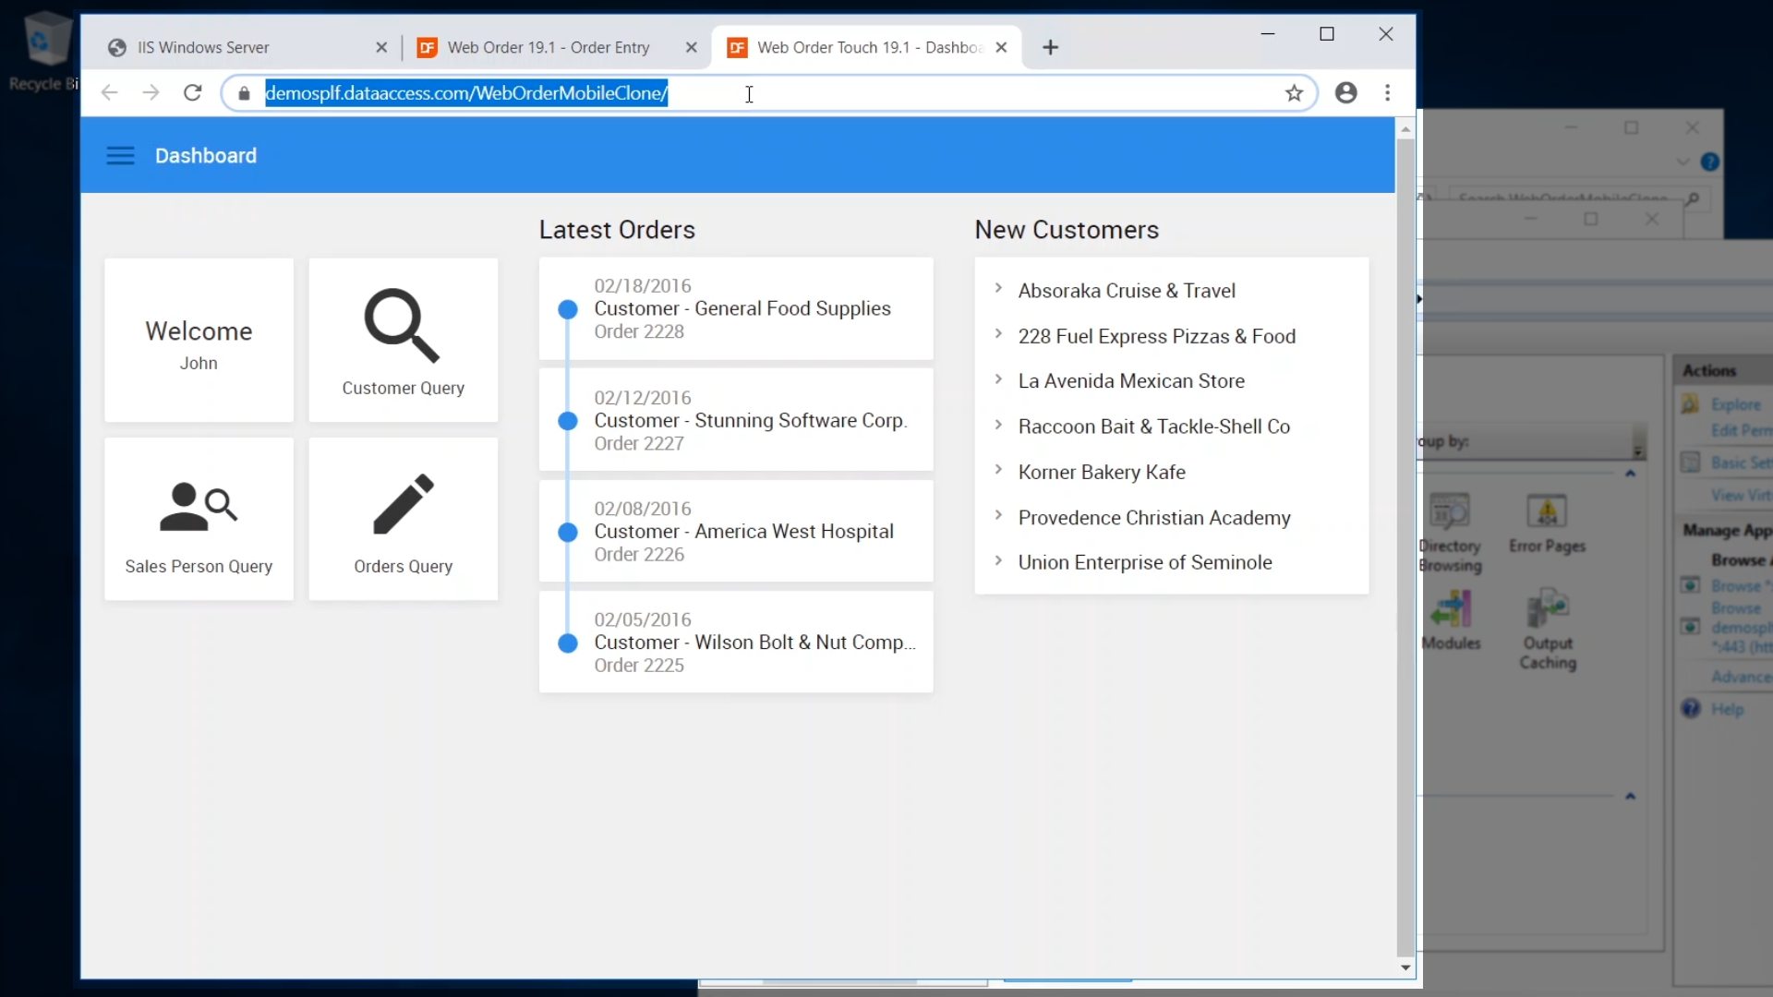This screenshot has height=997, width=1773.
Task: Expand Union Enterprise of Seminole entry
Action: (x=998, y=561)
